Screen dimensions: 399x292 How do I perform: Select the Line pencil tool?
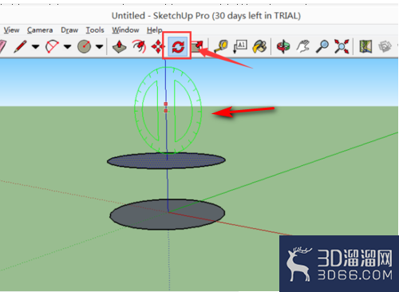click(x=20, y=46)
